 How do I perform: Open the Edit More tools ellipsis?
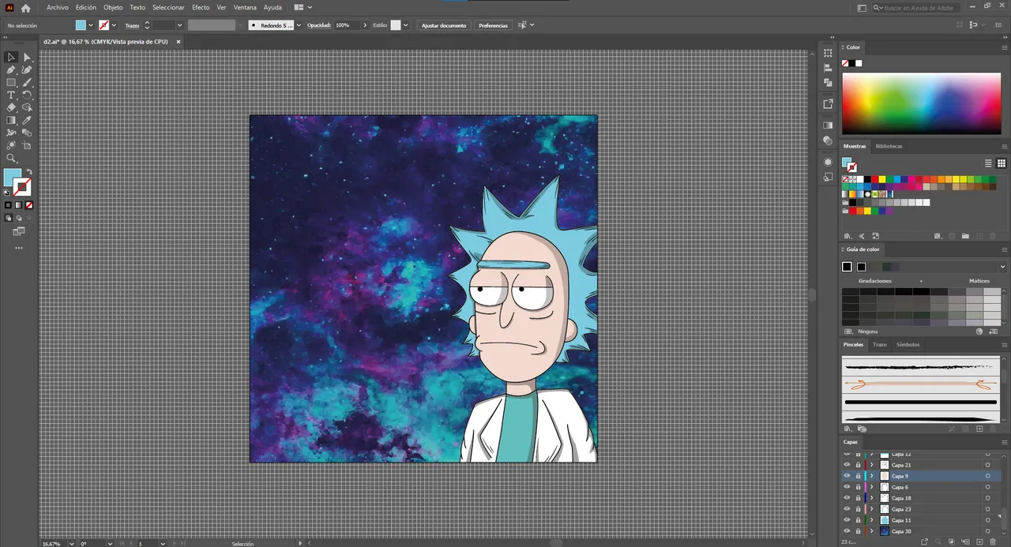[x=19, y=248]
